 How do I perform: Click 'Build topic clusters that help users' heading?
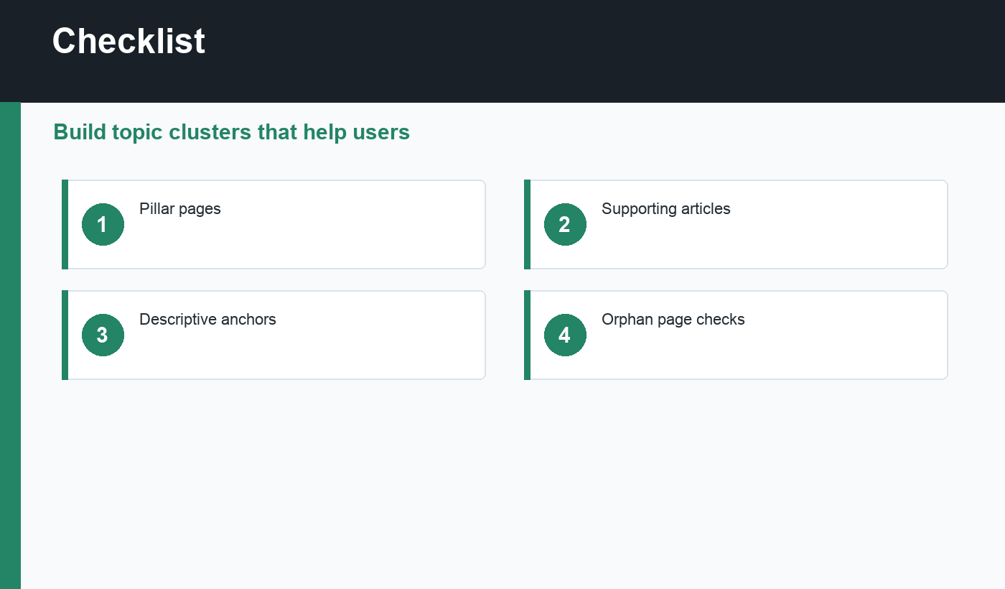click(231, 132)
